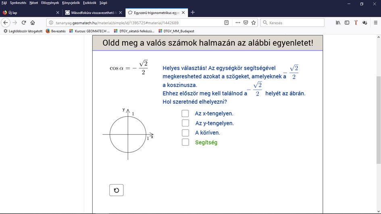This screenshot has height=214, width=381.
Task: Click the 'Oldd meg a valós számok' heading
Action: [208, 43]
